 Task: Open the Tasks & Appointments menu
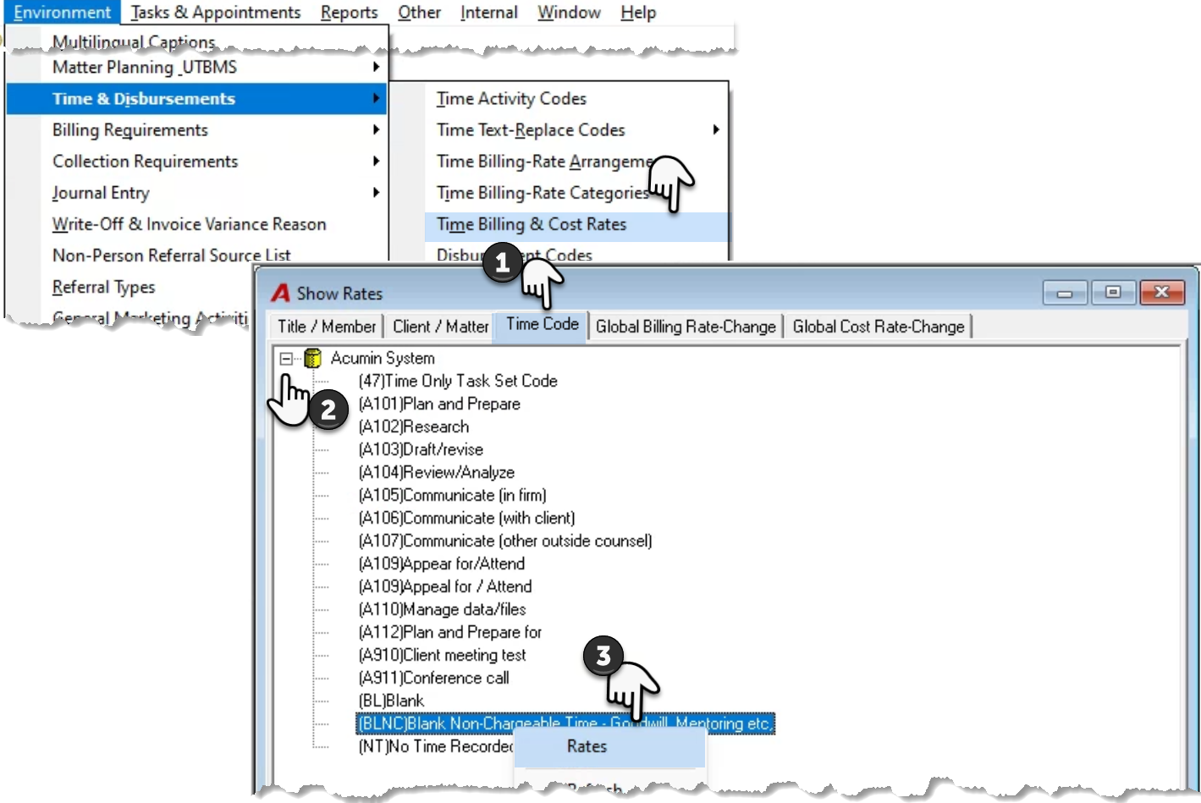click(x=216, y=13)
